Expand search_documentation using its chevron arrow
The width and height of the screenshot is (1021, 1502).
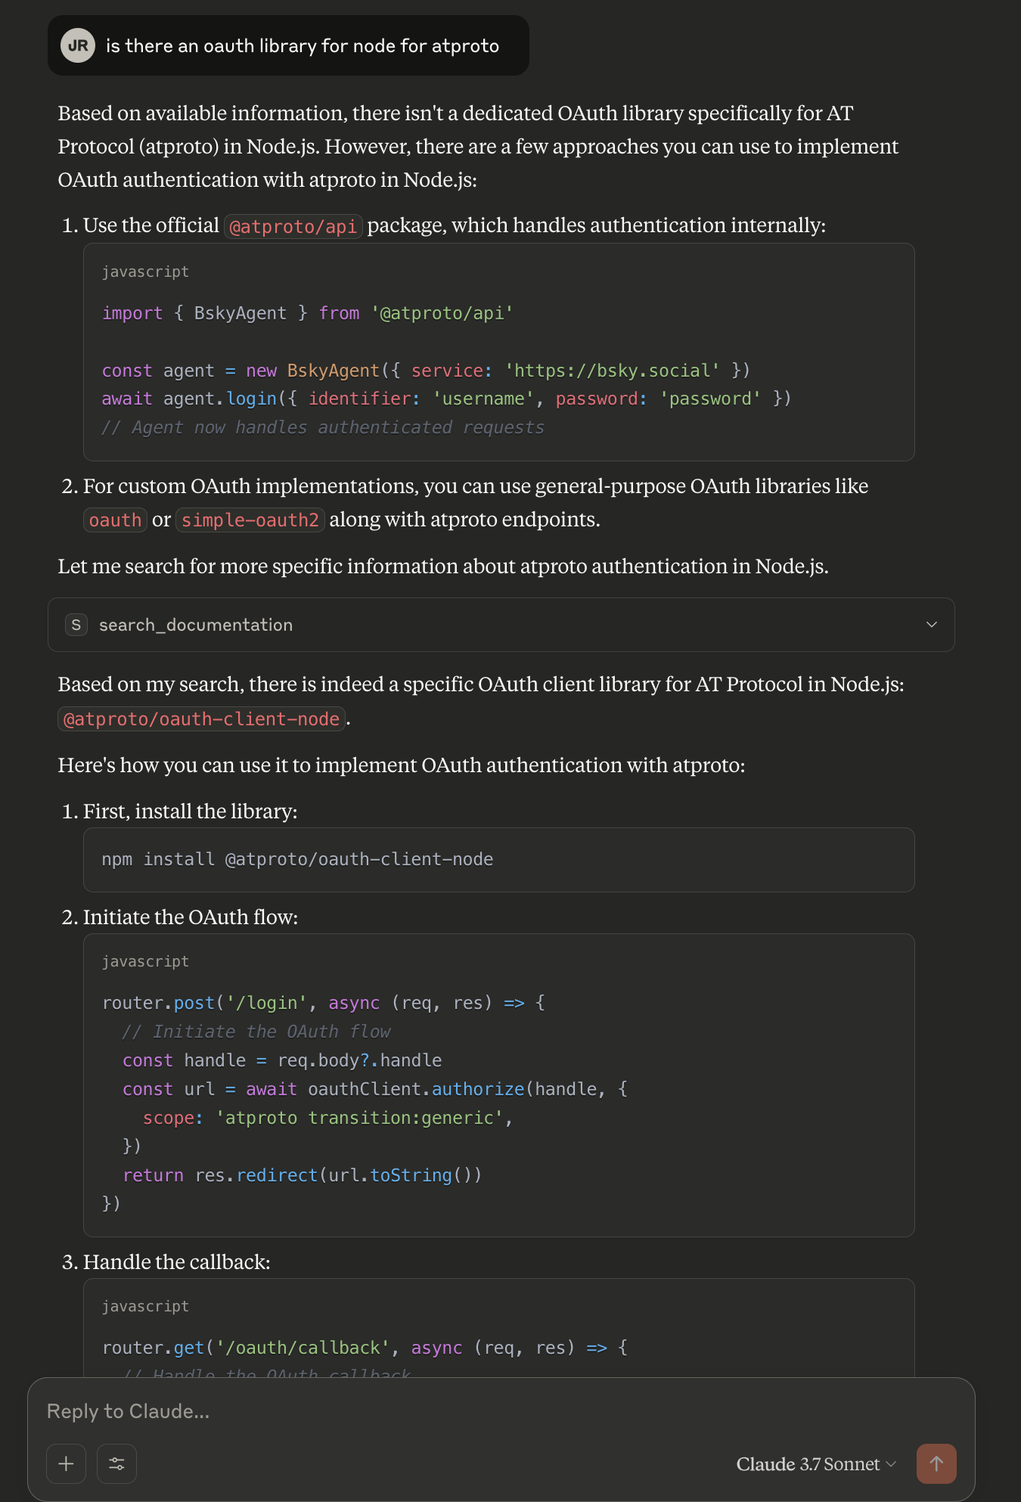point(931,625)
